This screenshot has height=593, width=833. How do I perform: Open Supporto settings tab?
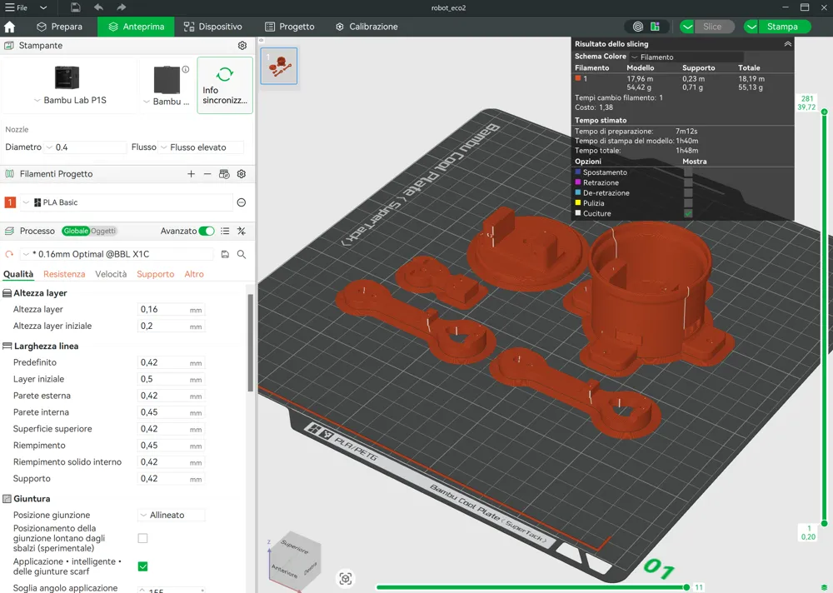click(x=155, y=274)
